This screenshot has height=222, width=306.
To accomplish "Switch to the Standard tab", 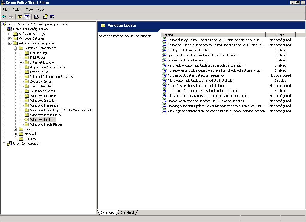I will (x=127, y=212).
